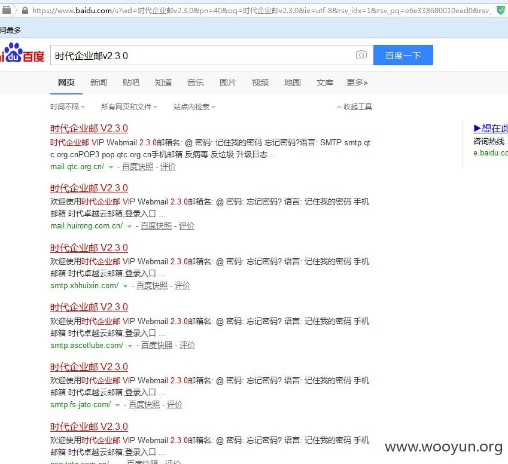
Task: Switch to the 贴吧 tab
Action: (x=131, y=83)
